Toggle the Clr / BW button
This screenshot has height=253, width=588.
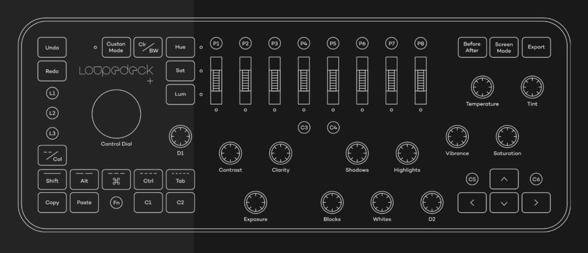point(148,48)
